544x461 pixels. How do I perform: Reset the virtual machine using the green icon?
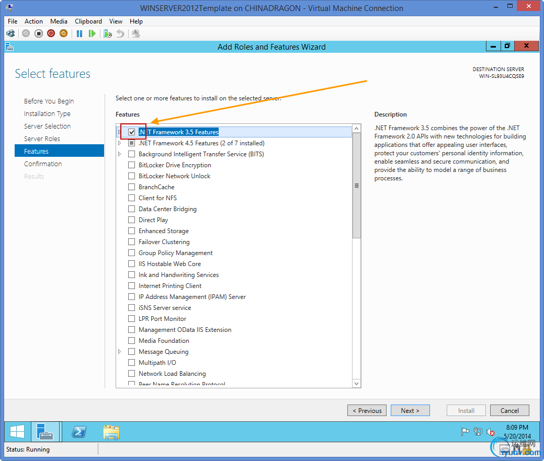92,33
